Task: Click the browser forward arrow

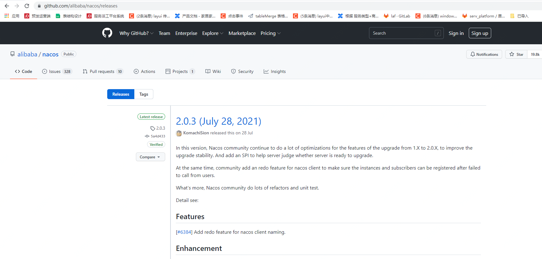Action: [x=17, y=6]
